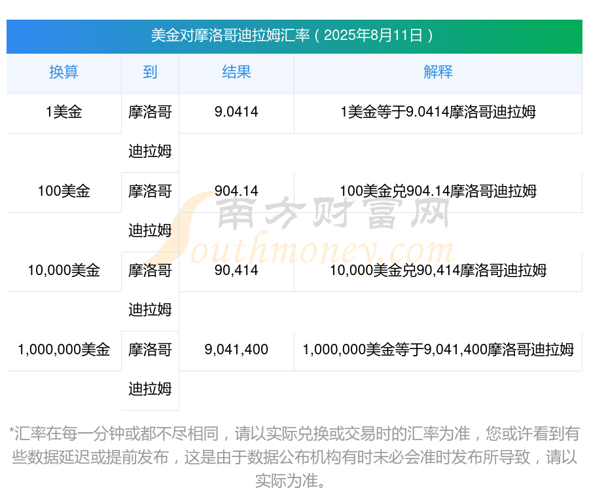Image resolution: width=589 pixels, height=501 pixels.
Task: Click 摩洛哥迪拉姆 in the 10,000美金 row
Action: (x=150, y=290)
